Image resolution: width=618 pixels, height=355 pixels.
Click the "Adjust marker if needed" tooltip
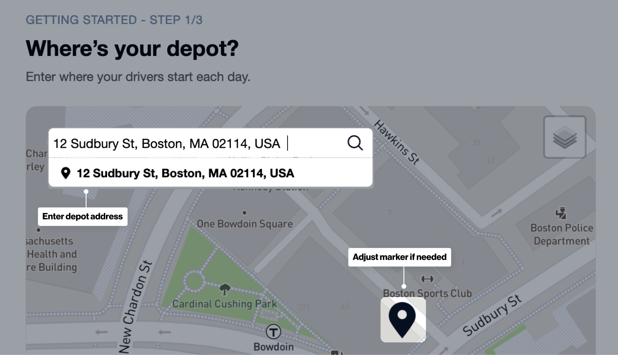[399, 257]
